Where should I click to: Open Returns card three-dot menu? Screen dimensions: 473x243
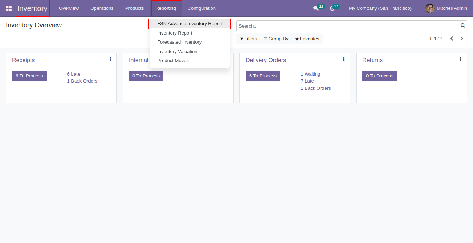click(460, 59)
